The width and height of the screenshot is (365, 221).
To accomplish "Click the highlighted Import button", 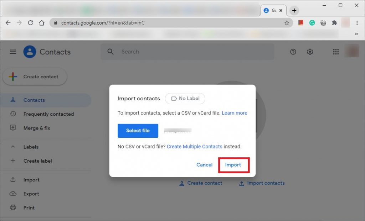I will click(233, 165).
